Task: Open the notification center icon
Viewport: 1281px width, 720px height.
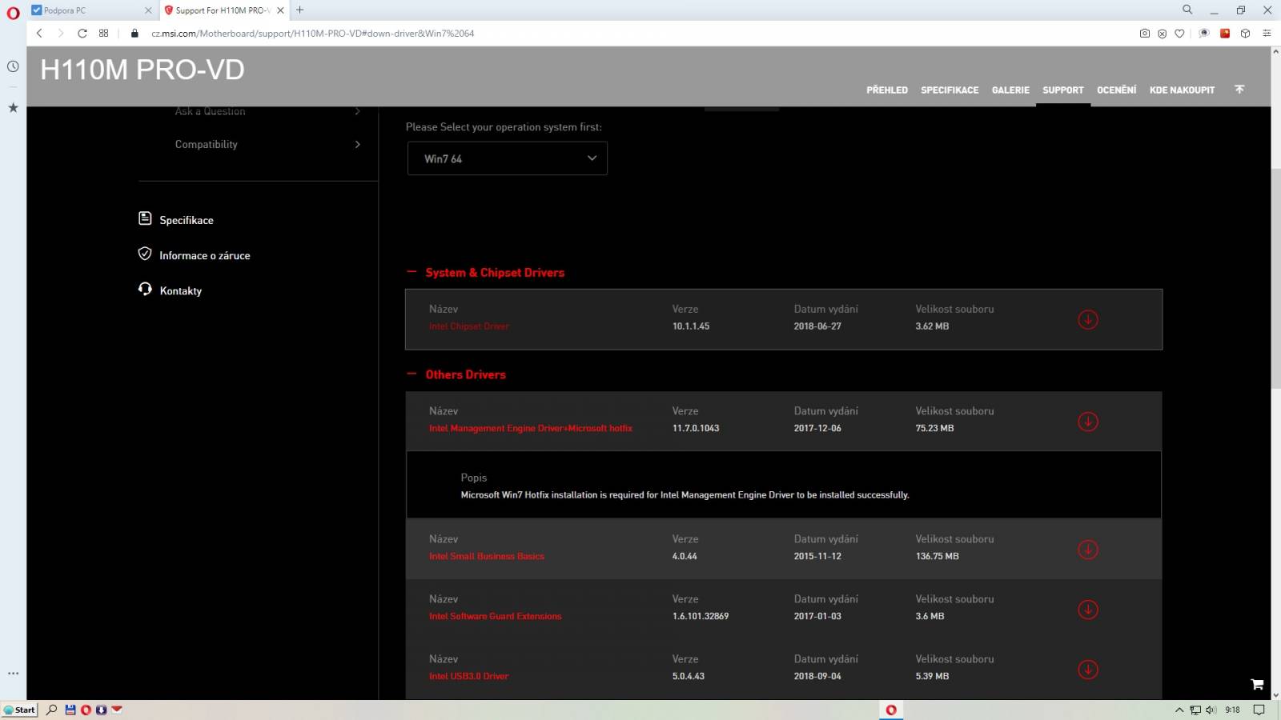Action: point(1259,710)
